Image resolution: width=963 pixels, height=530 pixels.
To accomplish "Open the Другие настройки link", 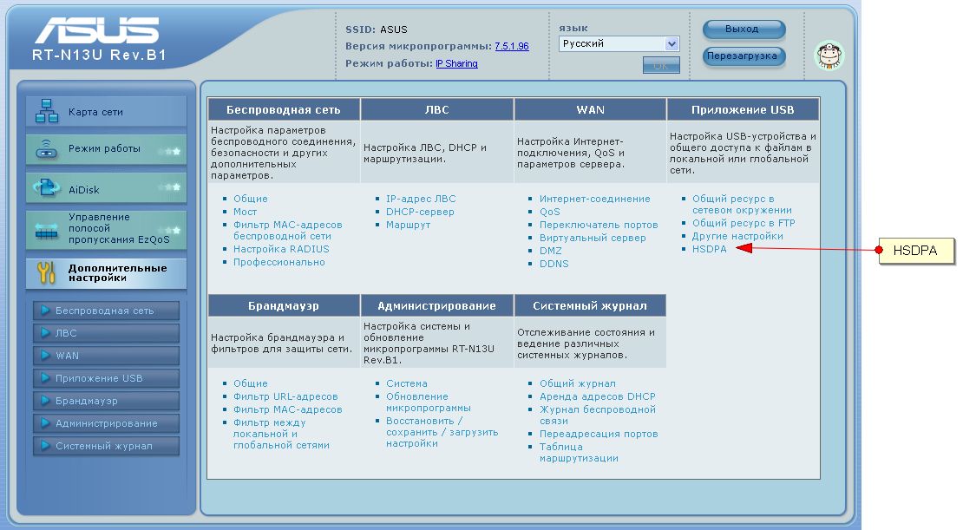I will [737, 237].
